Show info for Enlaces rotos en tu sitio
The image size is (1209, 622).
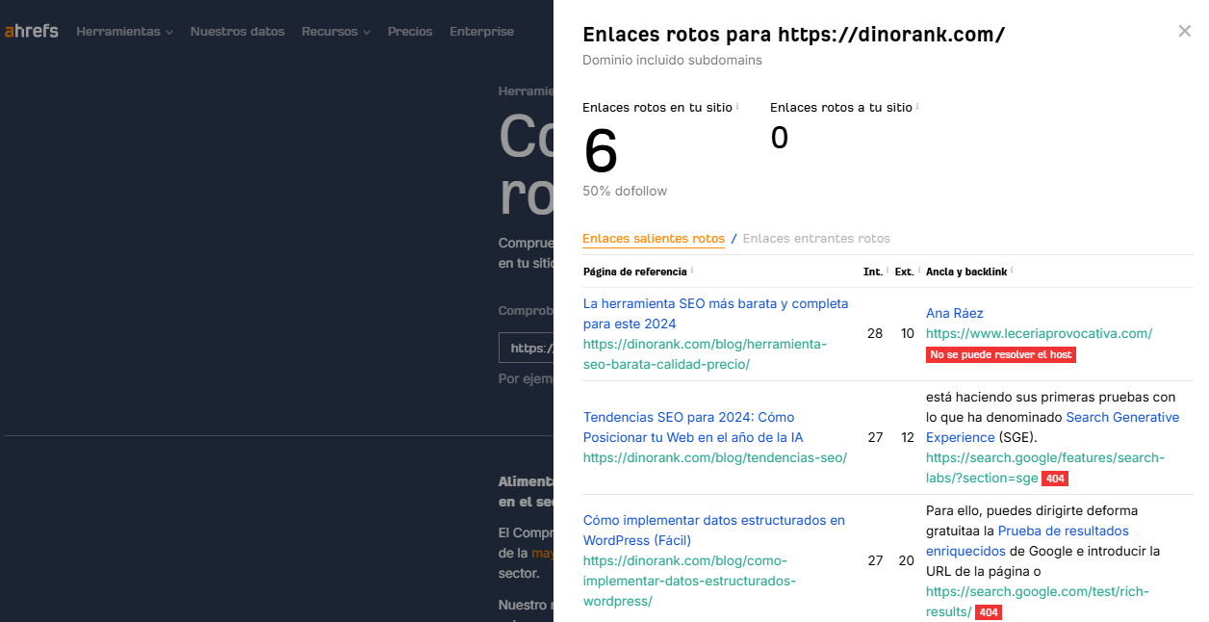[738, 106]
